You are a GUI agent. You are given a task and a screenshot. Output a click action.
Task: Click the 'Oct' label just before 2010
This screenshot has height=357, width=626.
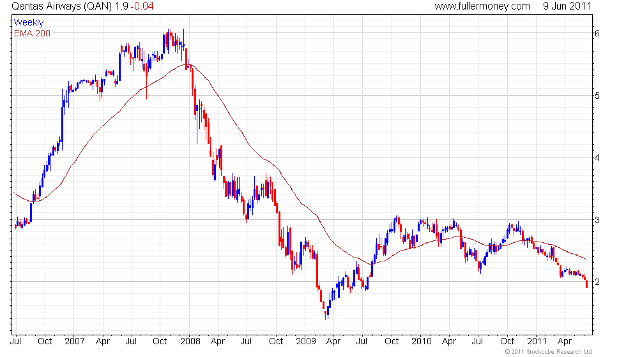[x=392, y=341]
